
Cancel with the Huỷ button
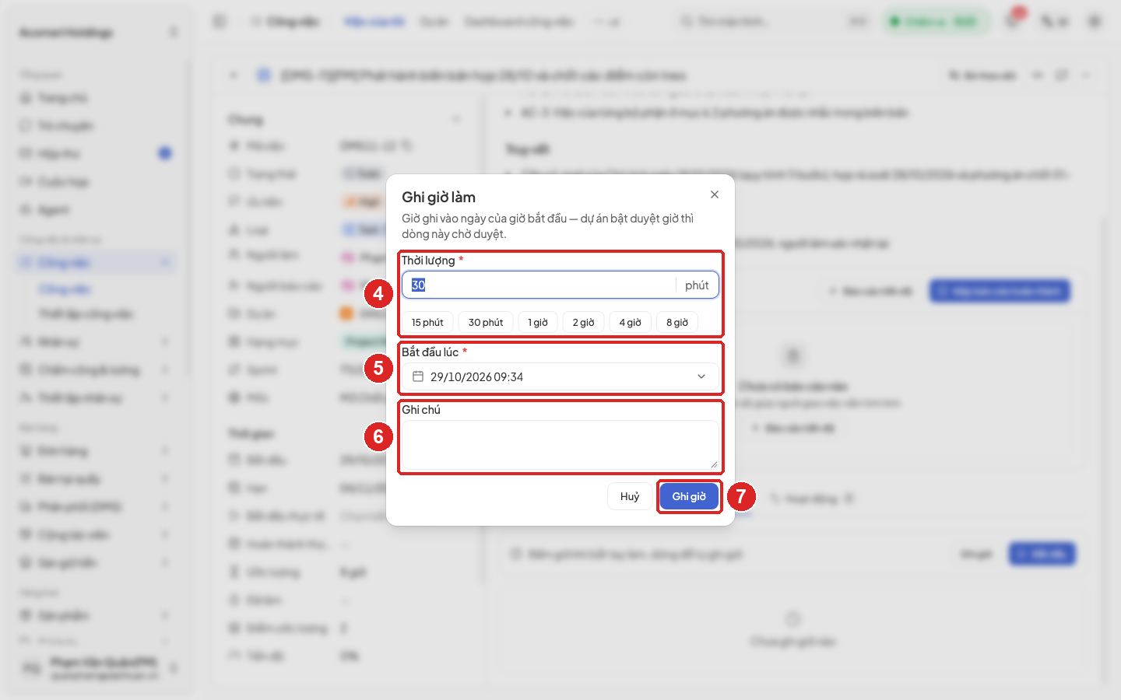coord(630,496)
